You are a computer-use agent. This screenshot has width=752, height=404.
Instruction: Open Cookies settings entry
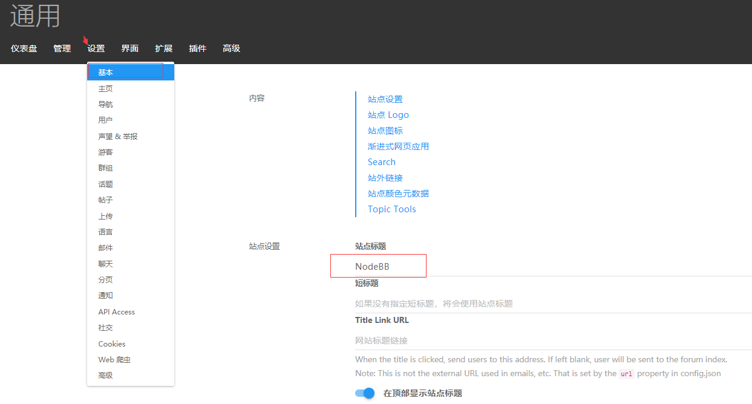coord(131,344)
